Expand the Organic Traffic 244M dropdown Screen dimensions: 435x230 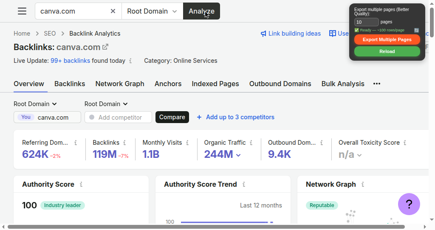238,155
